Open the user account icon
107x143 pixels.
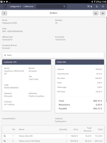97,7
